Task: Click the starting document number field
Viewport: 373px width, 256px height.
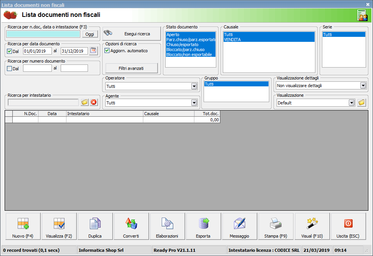Action: 37,68
